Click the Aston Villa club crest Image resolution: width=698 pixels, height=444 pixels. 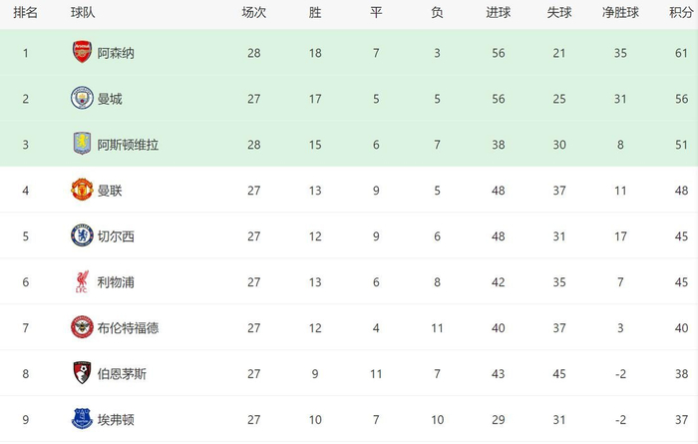[82, 144]
